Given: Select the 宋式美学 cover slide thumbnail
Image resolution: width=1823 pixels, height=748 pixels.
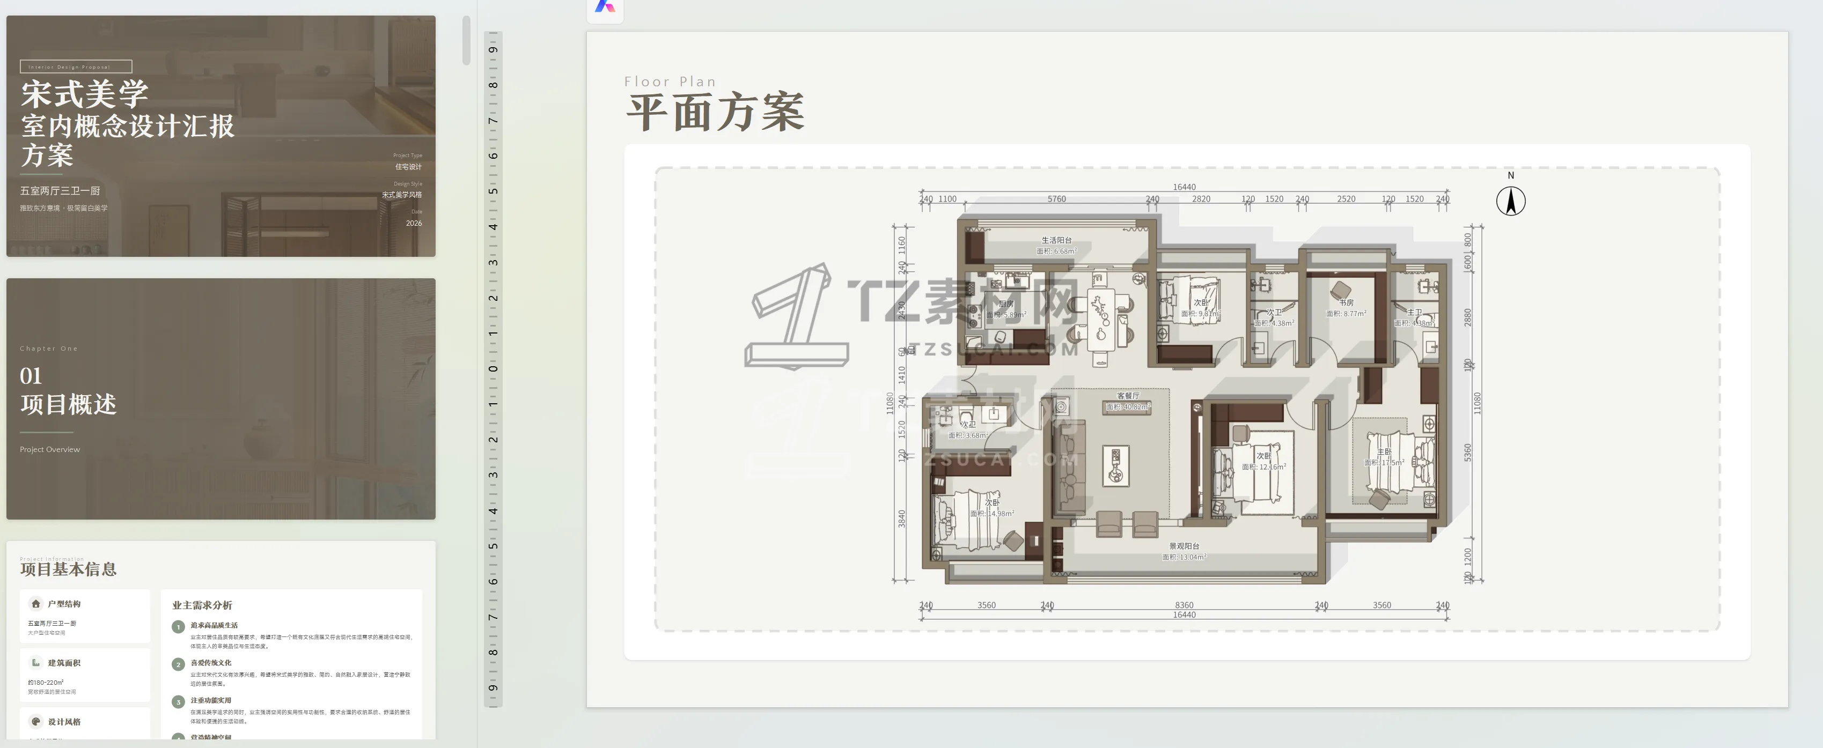Looking at the screenshot, I should 221,136.
